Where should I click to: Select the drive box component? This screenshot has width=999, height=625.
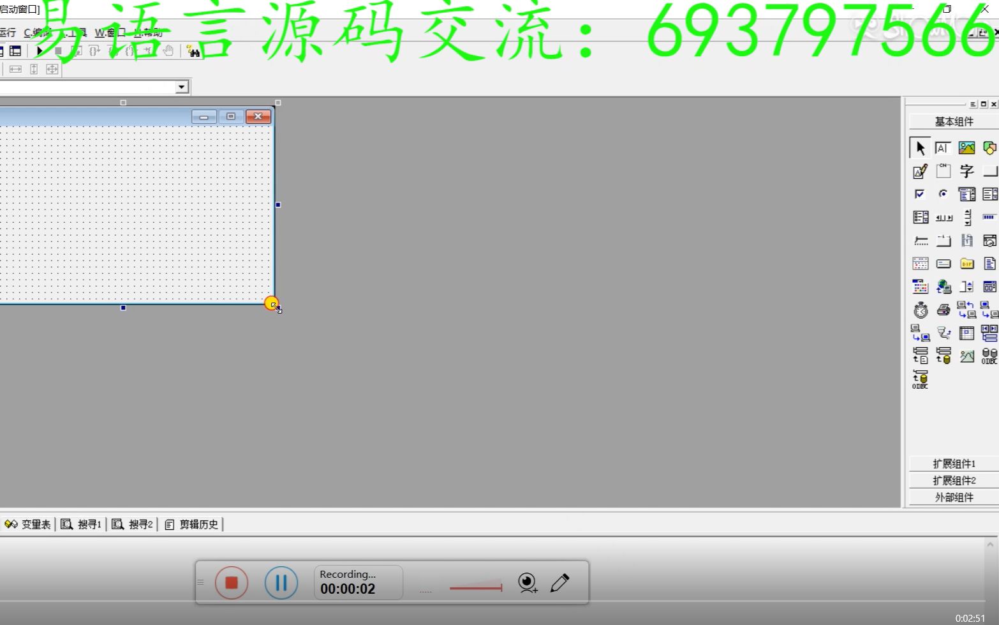point(943,264)
